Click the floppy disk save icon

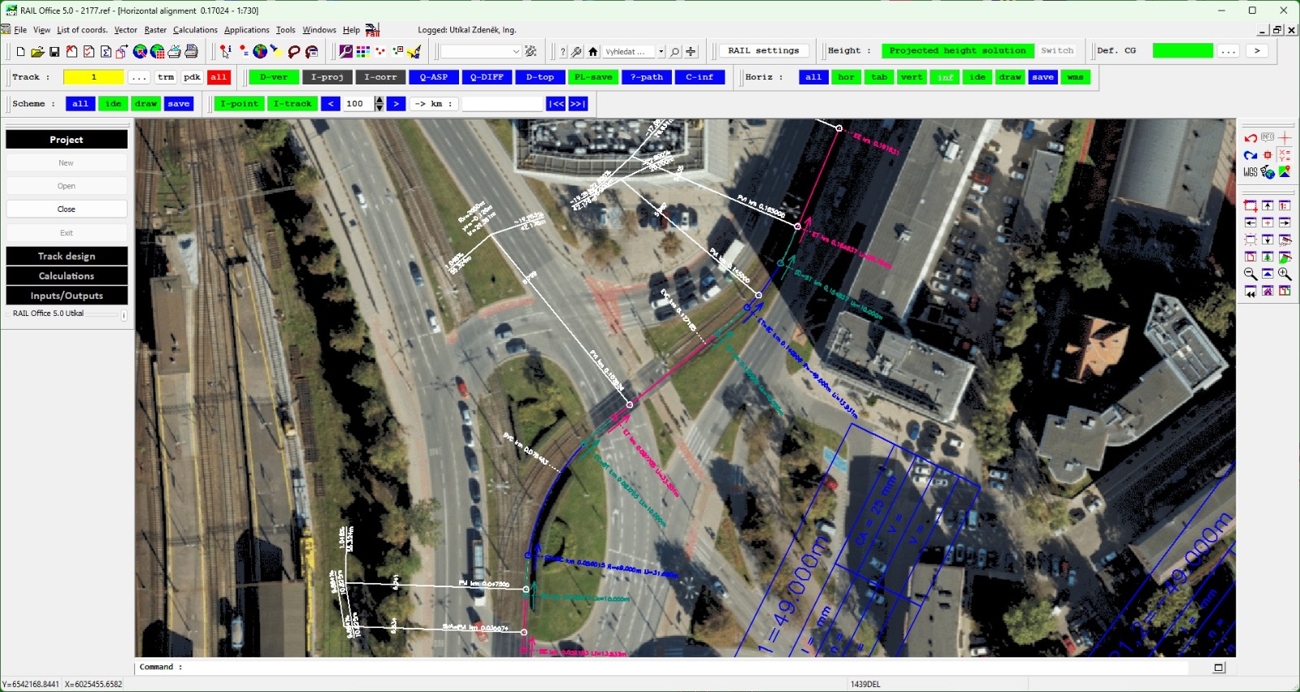click(54, 51)
